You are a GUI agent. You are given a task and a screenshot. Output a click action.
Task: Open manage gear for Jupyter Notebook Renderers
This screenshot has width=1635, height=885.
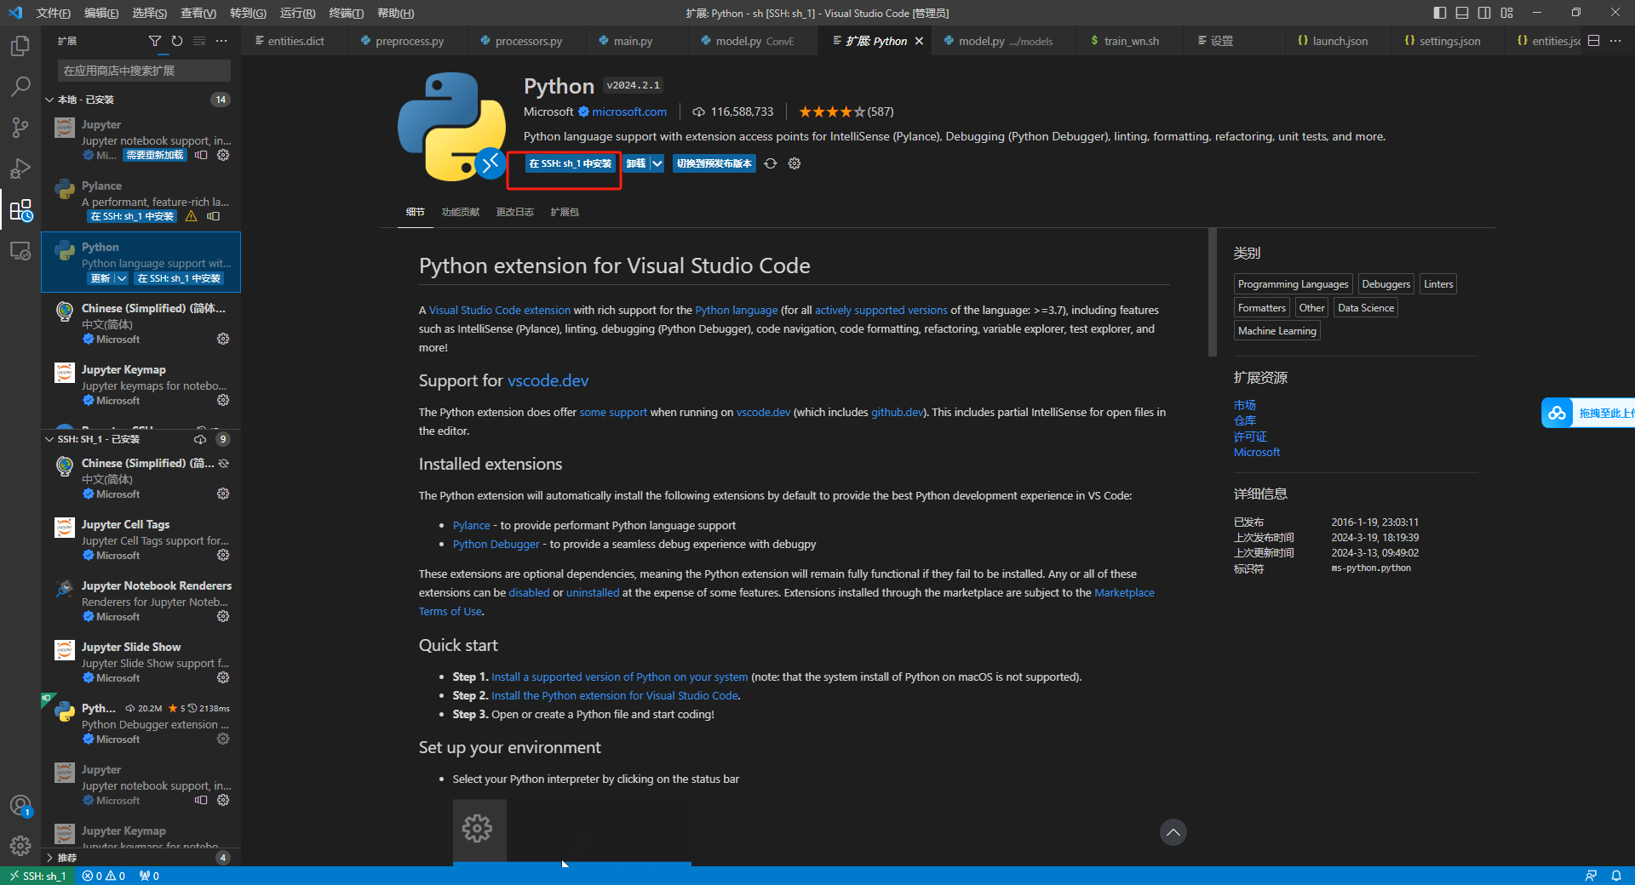coord(223,616)
